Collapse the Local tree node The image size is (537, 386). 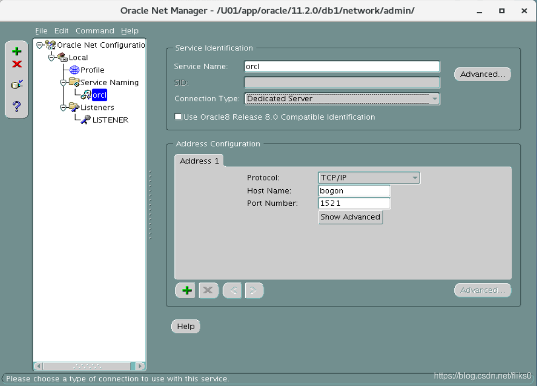click(52, 57)
